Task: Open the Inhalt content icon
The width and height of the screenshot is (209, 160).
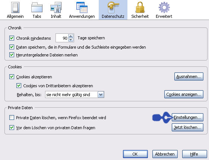Action: click(56, 7)
